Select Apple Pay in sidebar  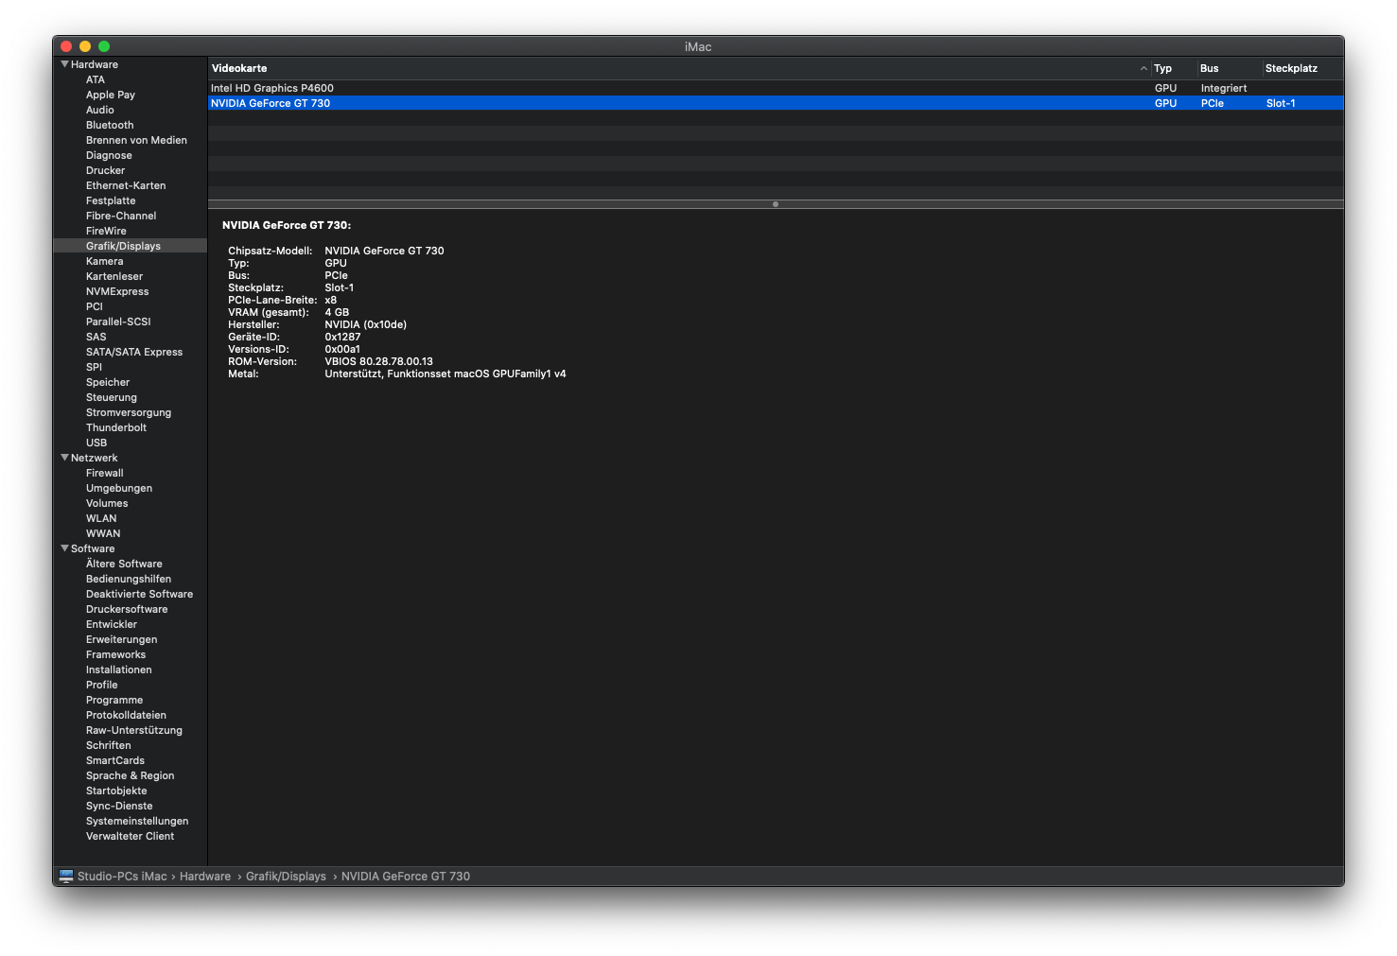(x=111, y=95)
